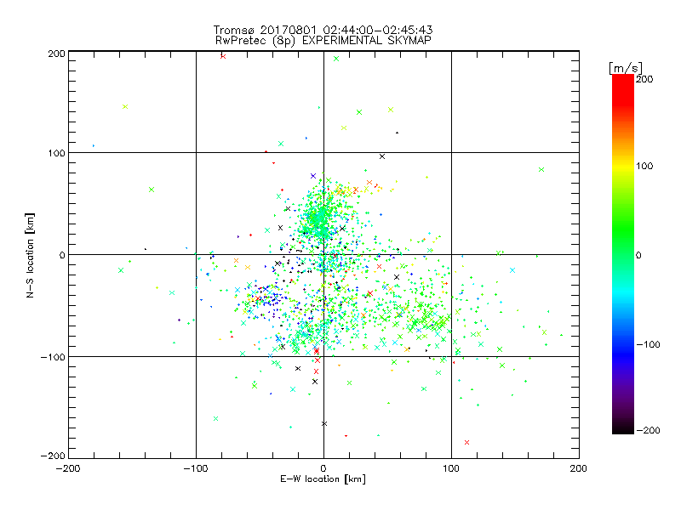Click the 100 tick label on N-S axis
The width and height of the screenshot is (681, 510).
coord(56,153)
